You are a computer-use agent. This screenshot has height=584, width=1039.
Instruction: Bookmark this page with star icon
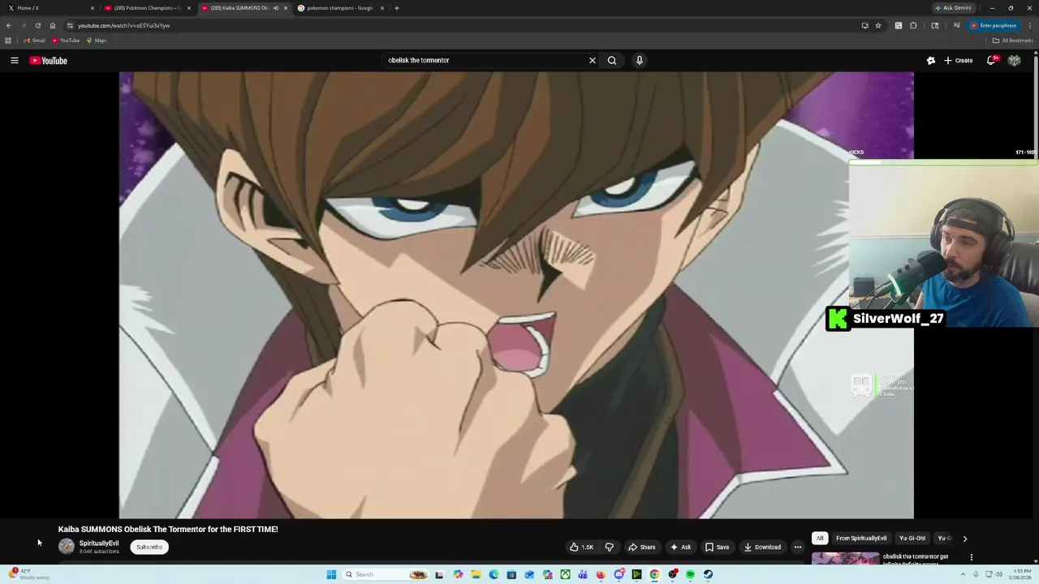click(x=878, y=25)
